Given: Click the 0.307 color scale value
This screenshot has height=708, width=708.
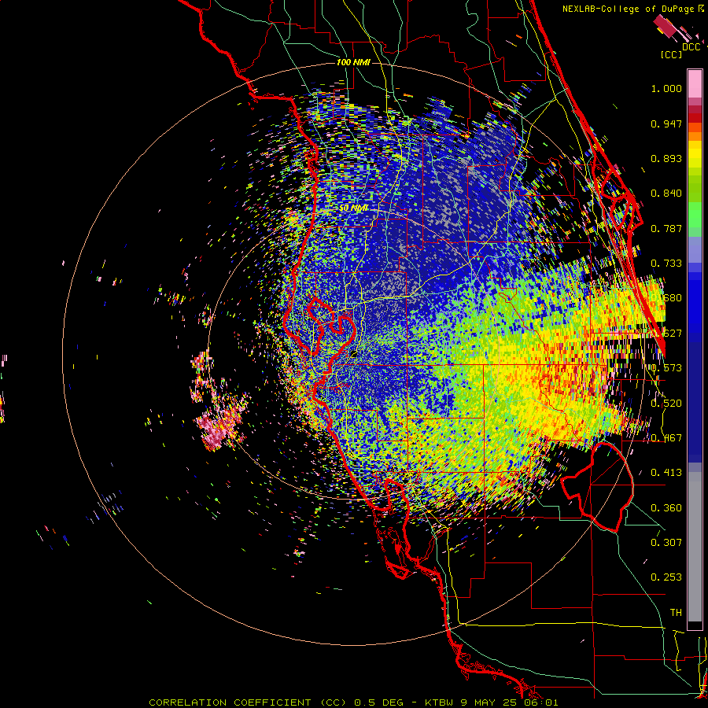Looking at the screenshot, I should [666, 542].
